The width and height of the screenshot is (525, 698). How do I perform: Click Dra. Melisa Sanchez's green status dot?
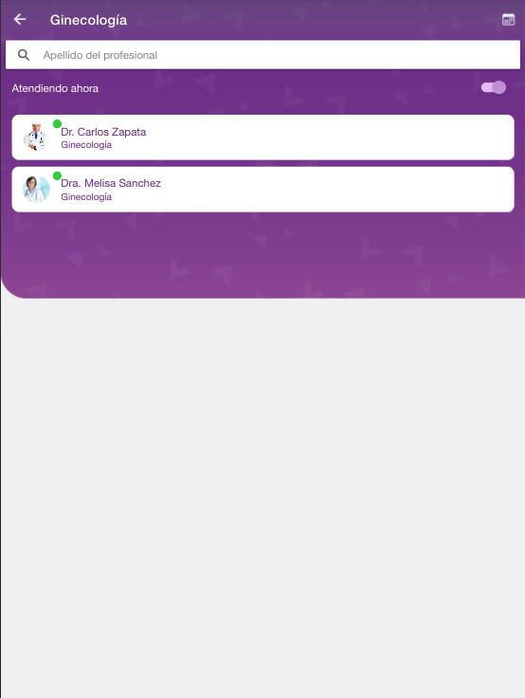pos(57,175)
